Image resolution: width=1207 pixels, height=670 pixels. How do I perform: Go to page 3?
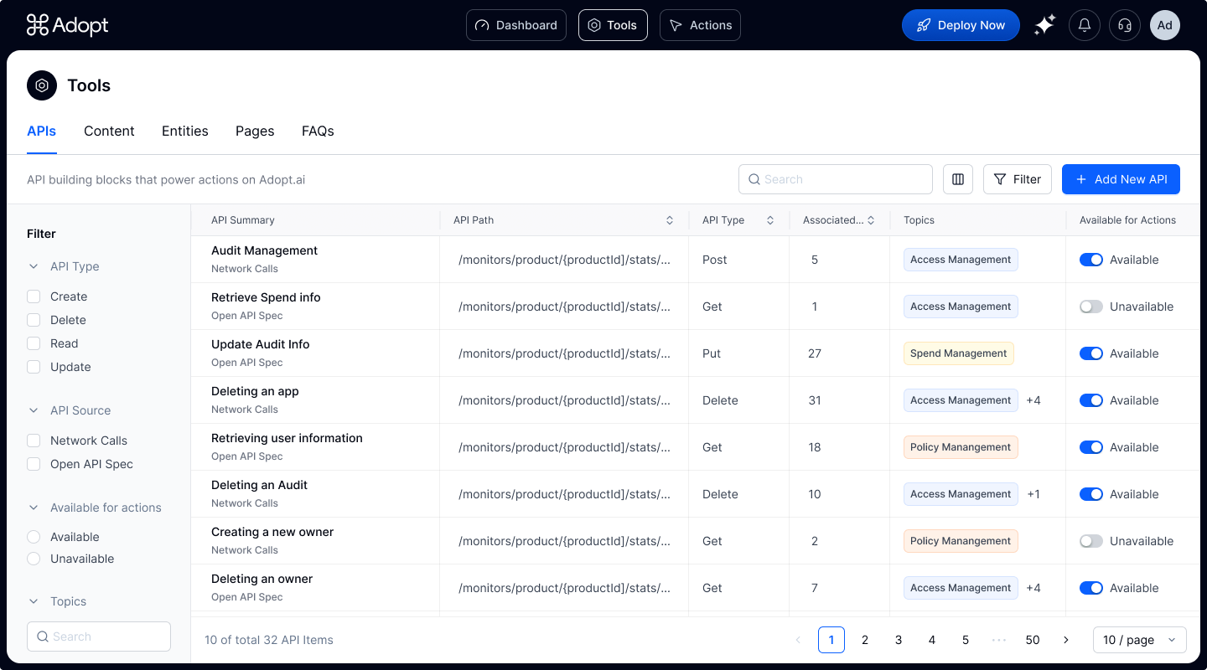click(899, 640)
